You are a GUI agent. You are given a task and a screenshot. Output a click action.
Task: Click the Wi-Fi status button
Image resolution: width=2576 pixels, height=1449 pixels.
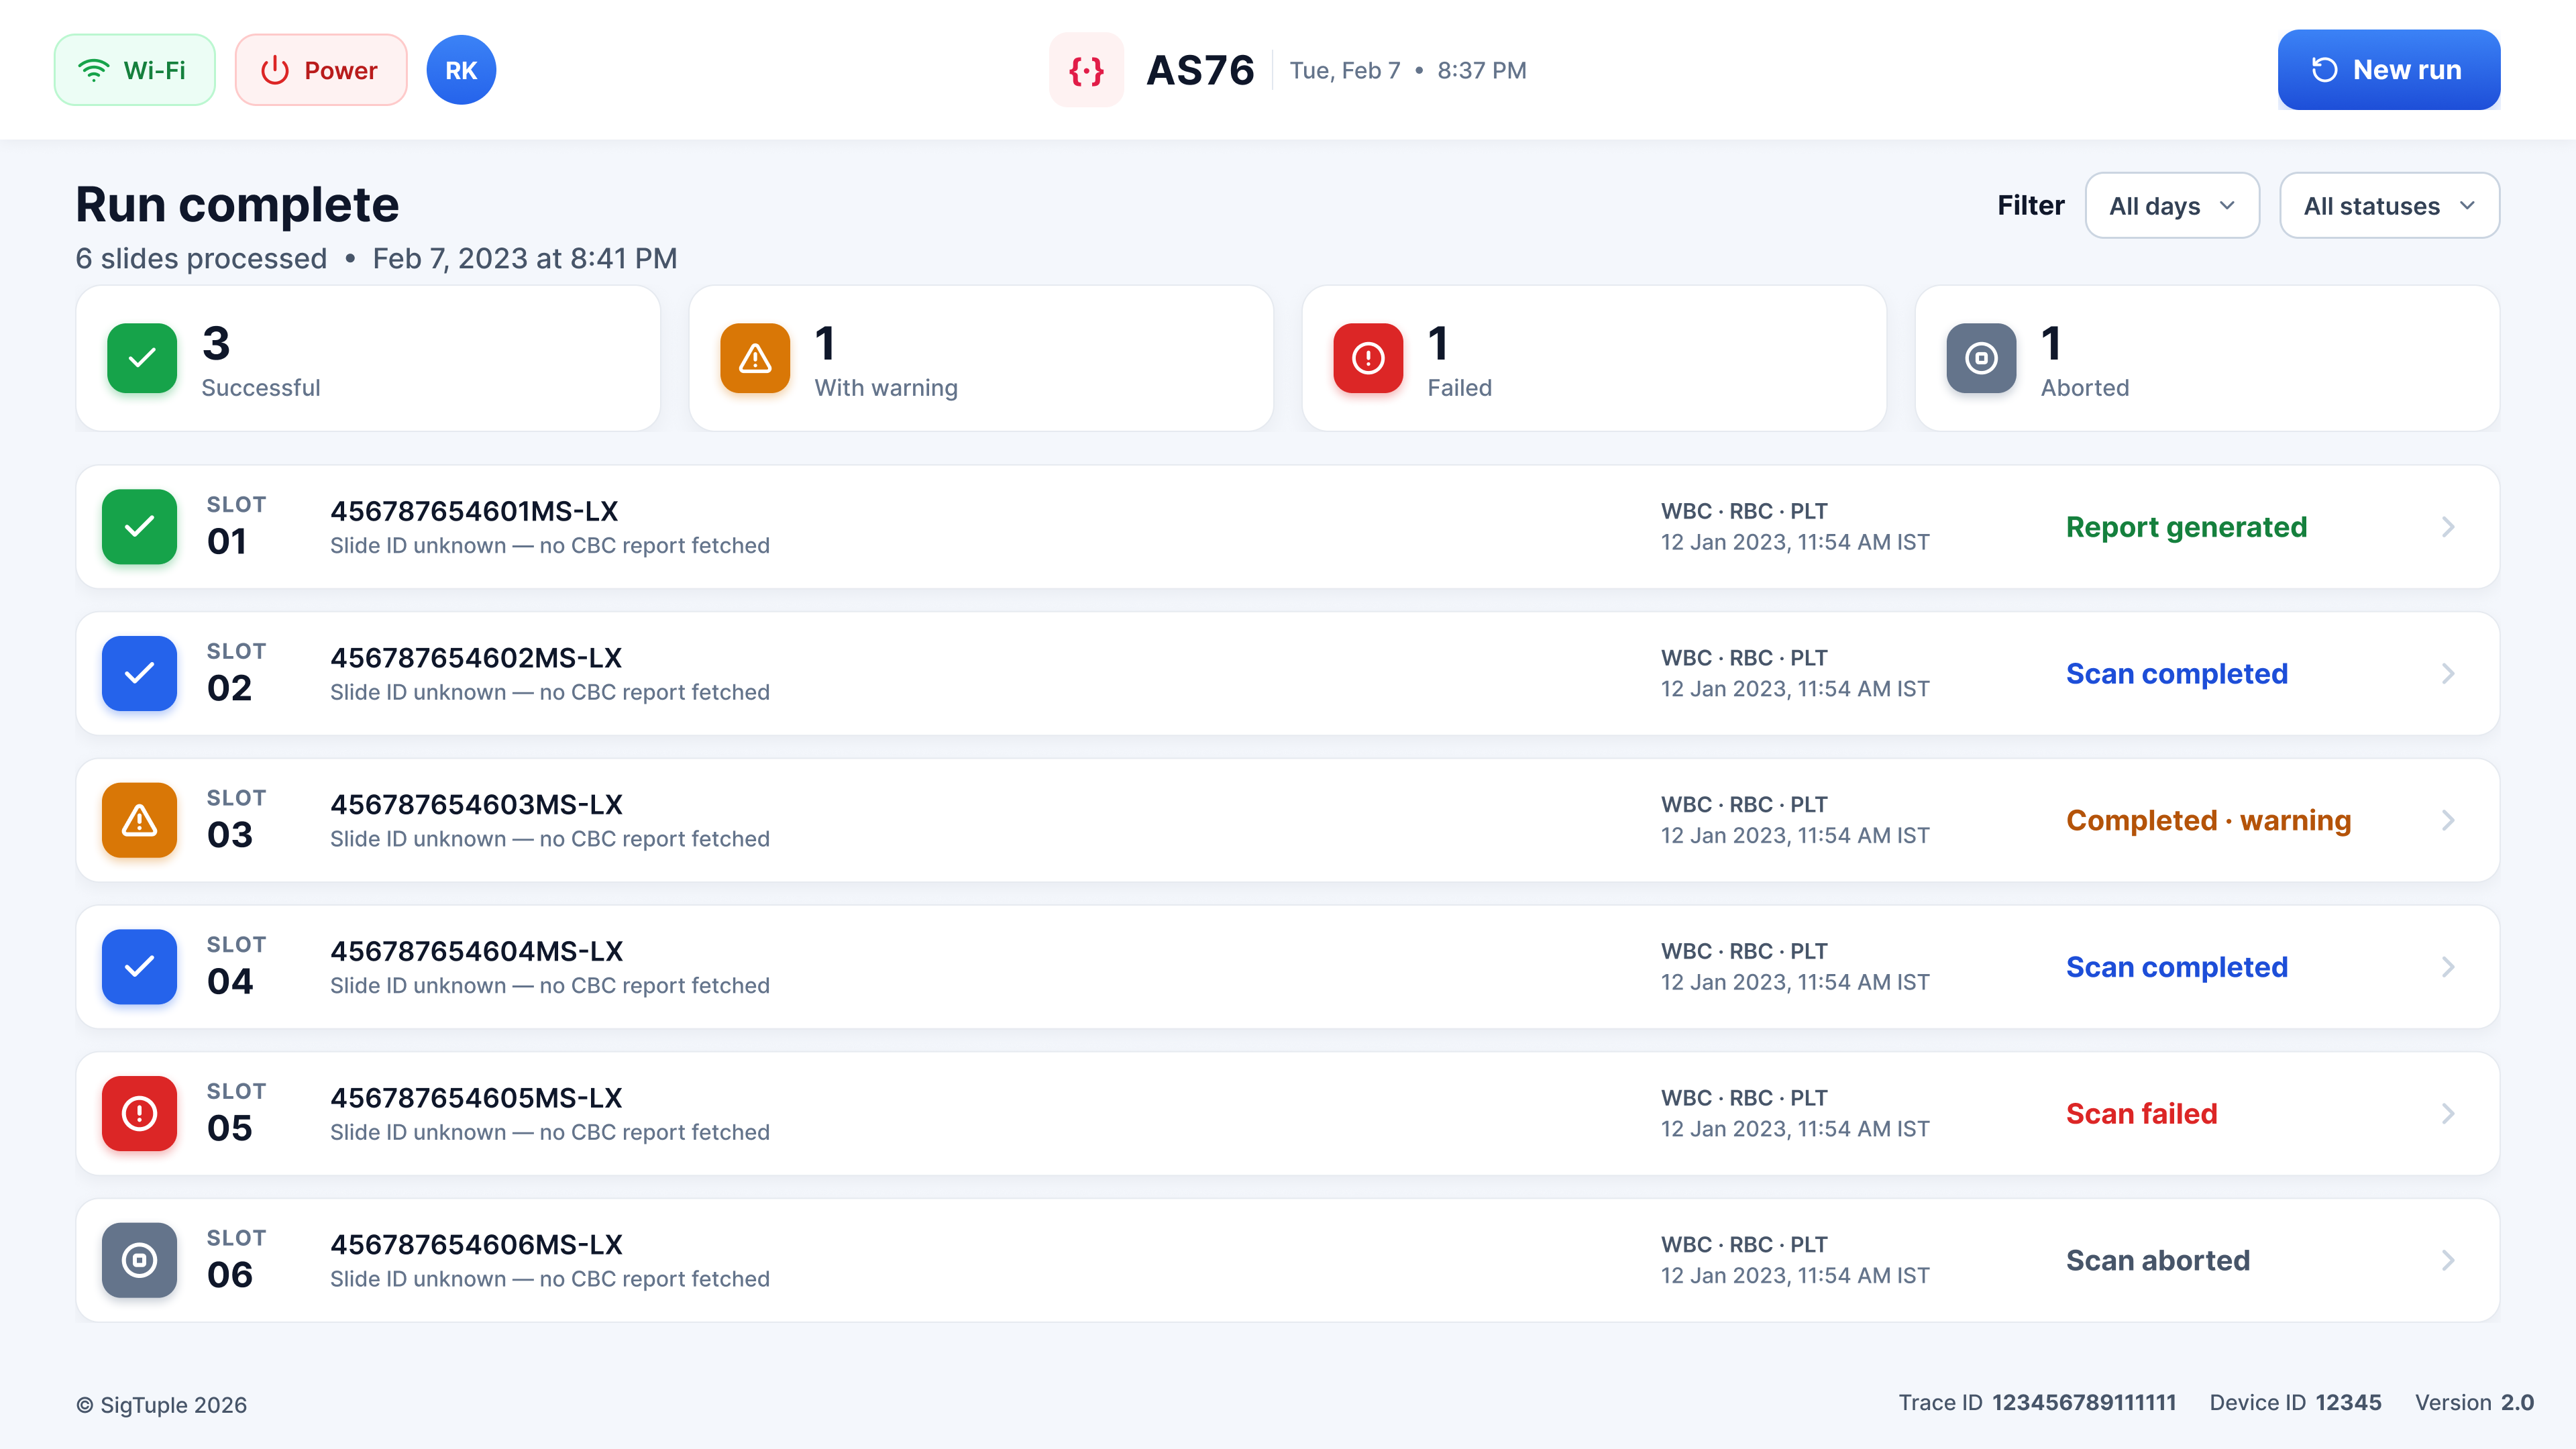[x=134, y=70]
